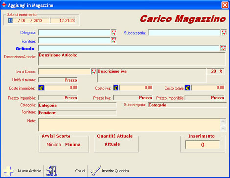Select the day 14 in the date field
The height and width of the screenshot is (178, 230).
(x=10, y=21)
